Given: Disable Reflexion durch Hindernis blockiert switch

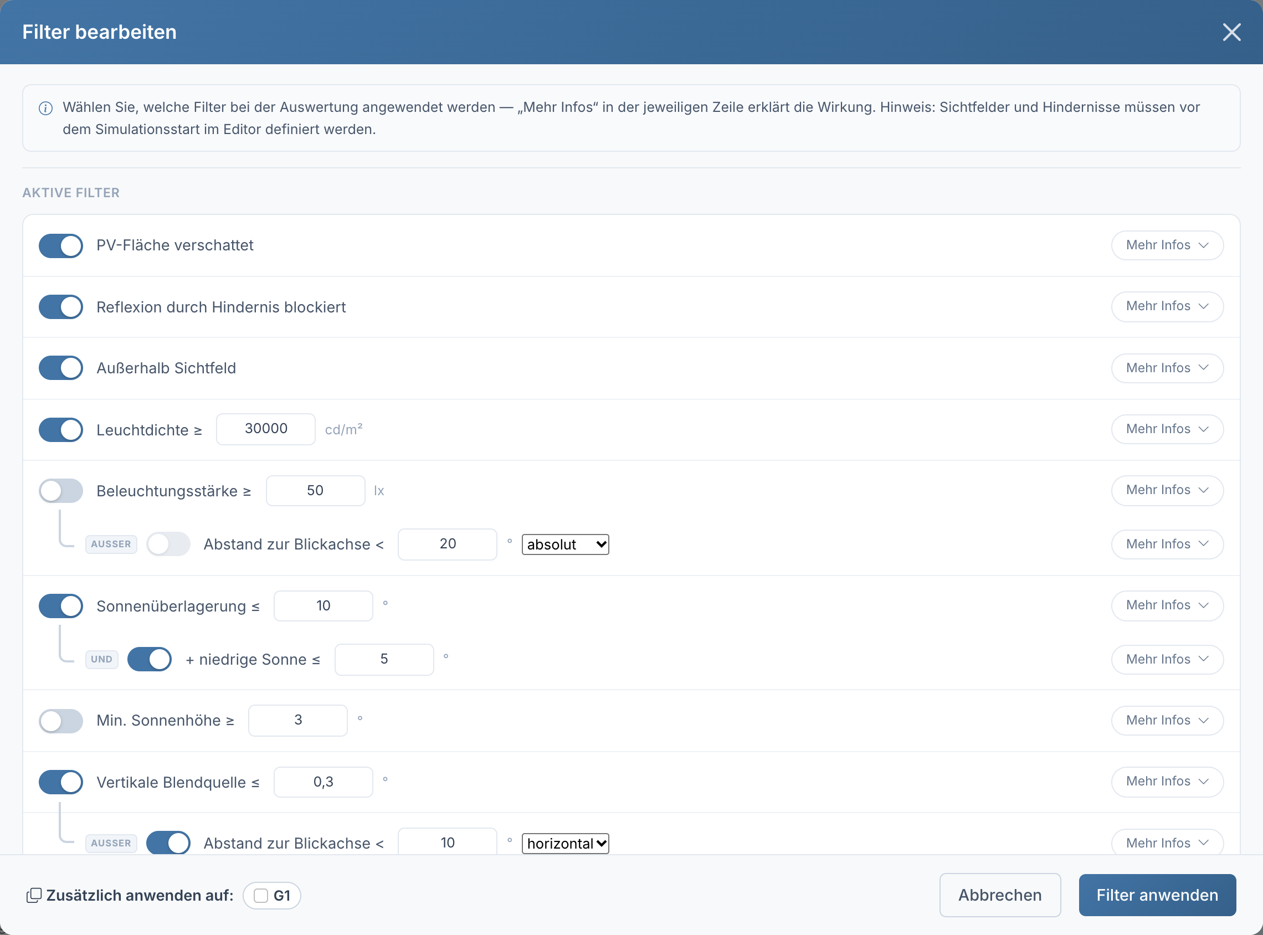Looking at the screenshot, I should pyautogui.click(x=60, y=307).
